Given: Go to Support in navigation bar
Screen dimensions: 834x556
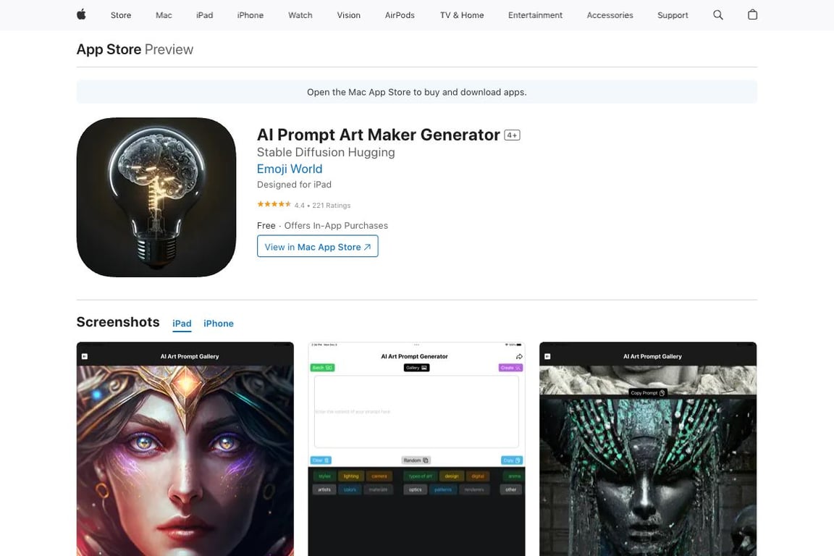Looking at the screenshot, I should point(673,15).
